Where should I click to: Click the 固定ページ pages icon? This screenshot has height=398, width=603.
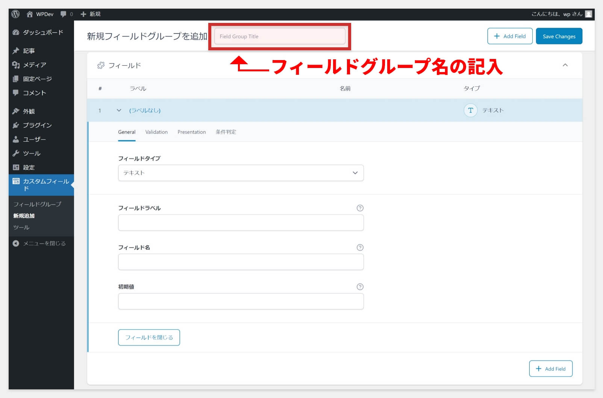coord(16,79)
